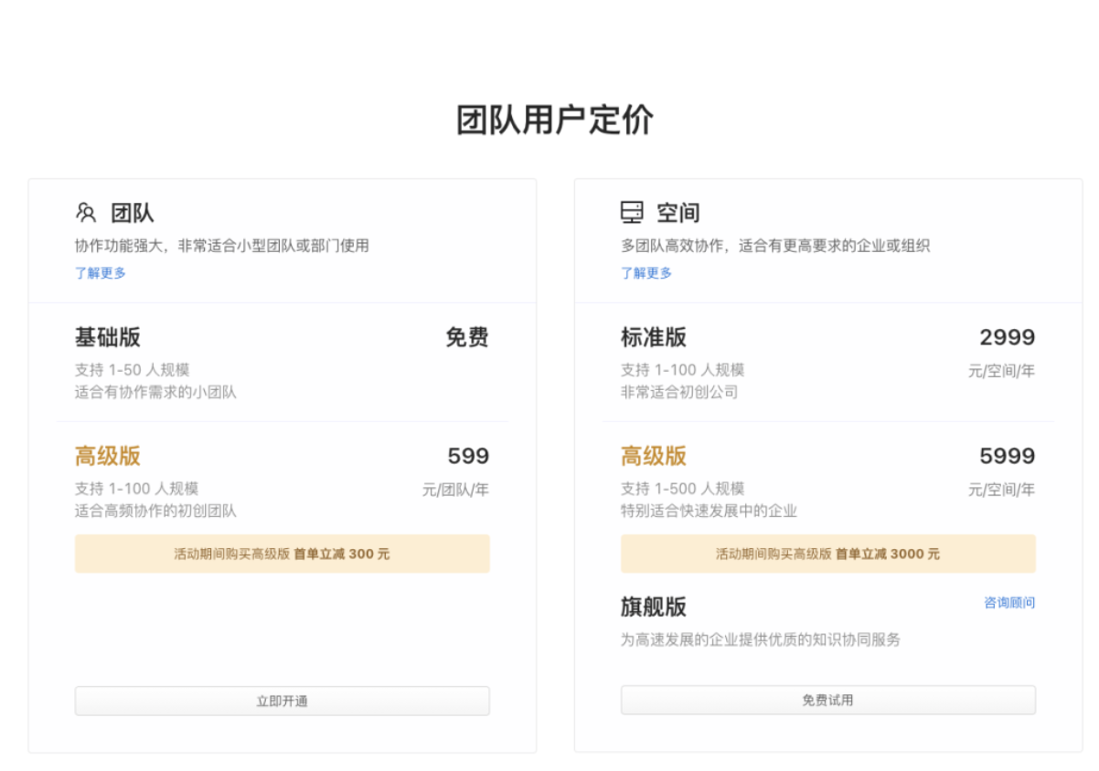The width and height of the screenshot is (1099, 771).
Task: Select the 基础版 plan title
Action: tap(108, 337)
